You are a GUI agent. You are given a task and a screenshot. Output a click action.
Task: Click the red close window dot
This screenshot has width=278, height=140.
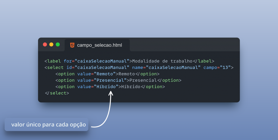[x=45, y=45]
